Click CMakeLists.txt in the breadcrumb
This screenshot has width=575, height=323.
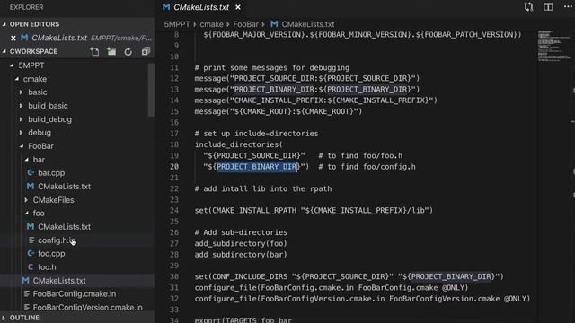coord(308,24)
